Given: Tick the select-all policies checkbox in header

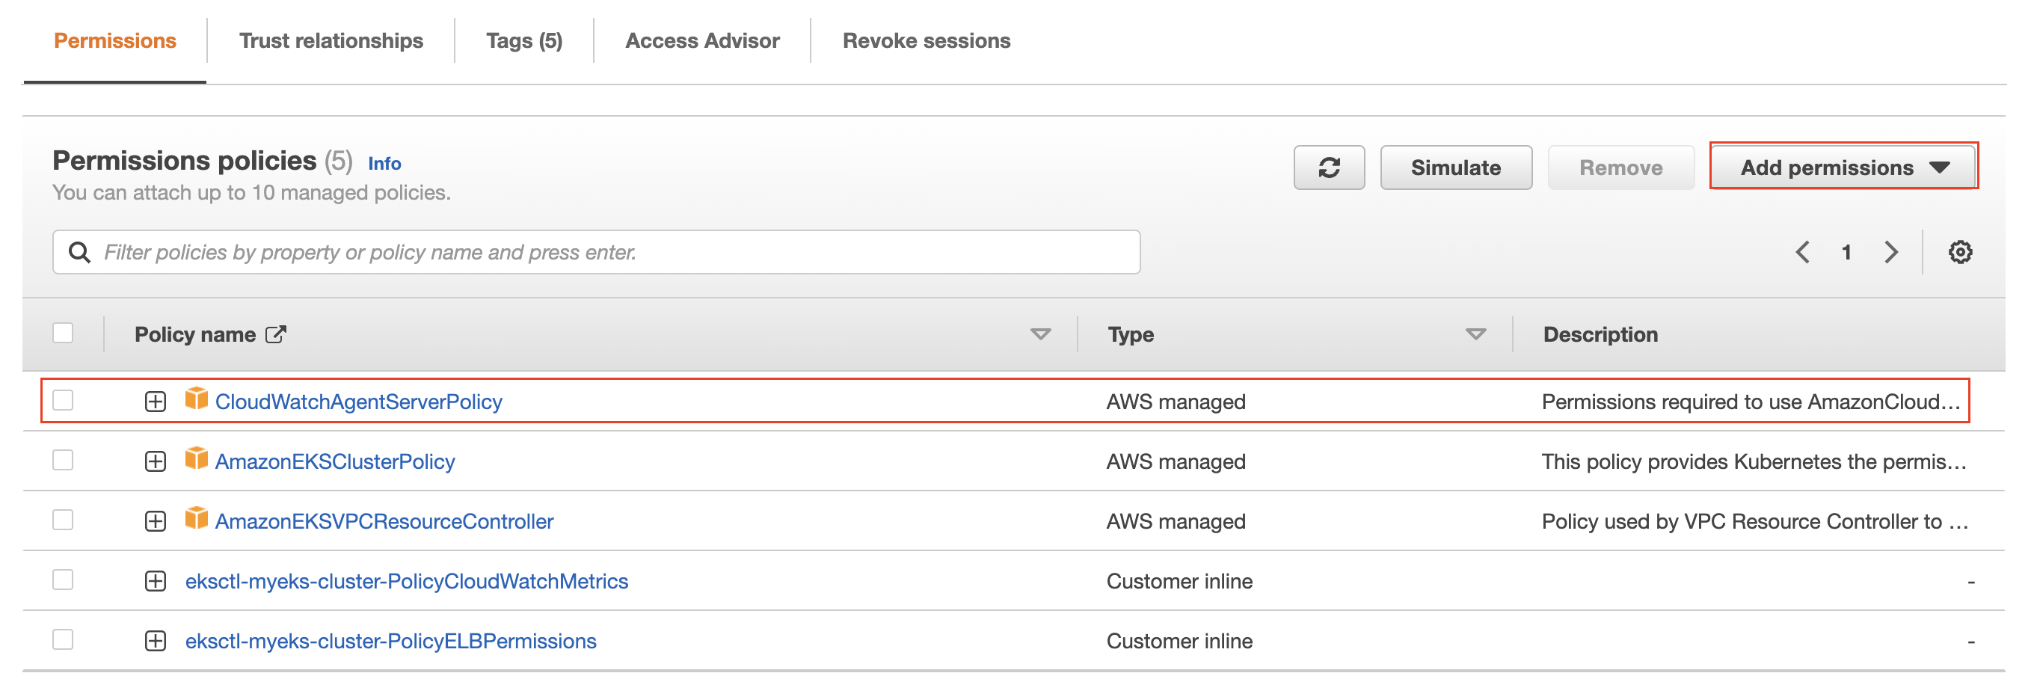Looking at the screenshot, I should point(63,334).
